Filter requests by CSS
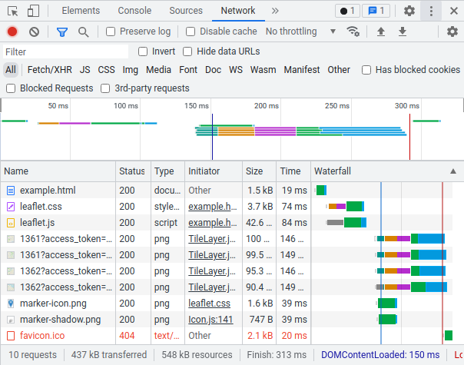 [x=106, y=70]
